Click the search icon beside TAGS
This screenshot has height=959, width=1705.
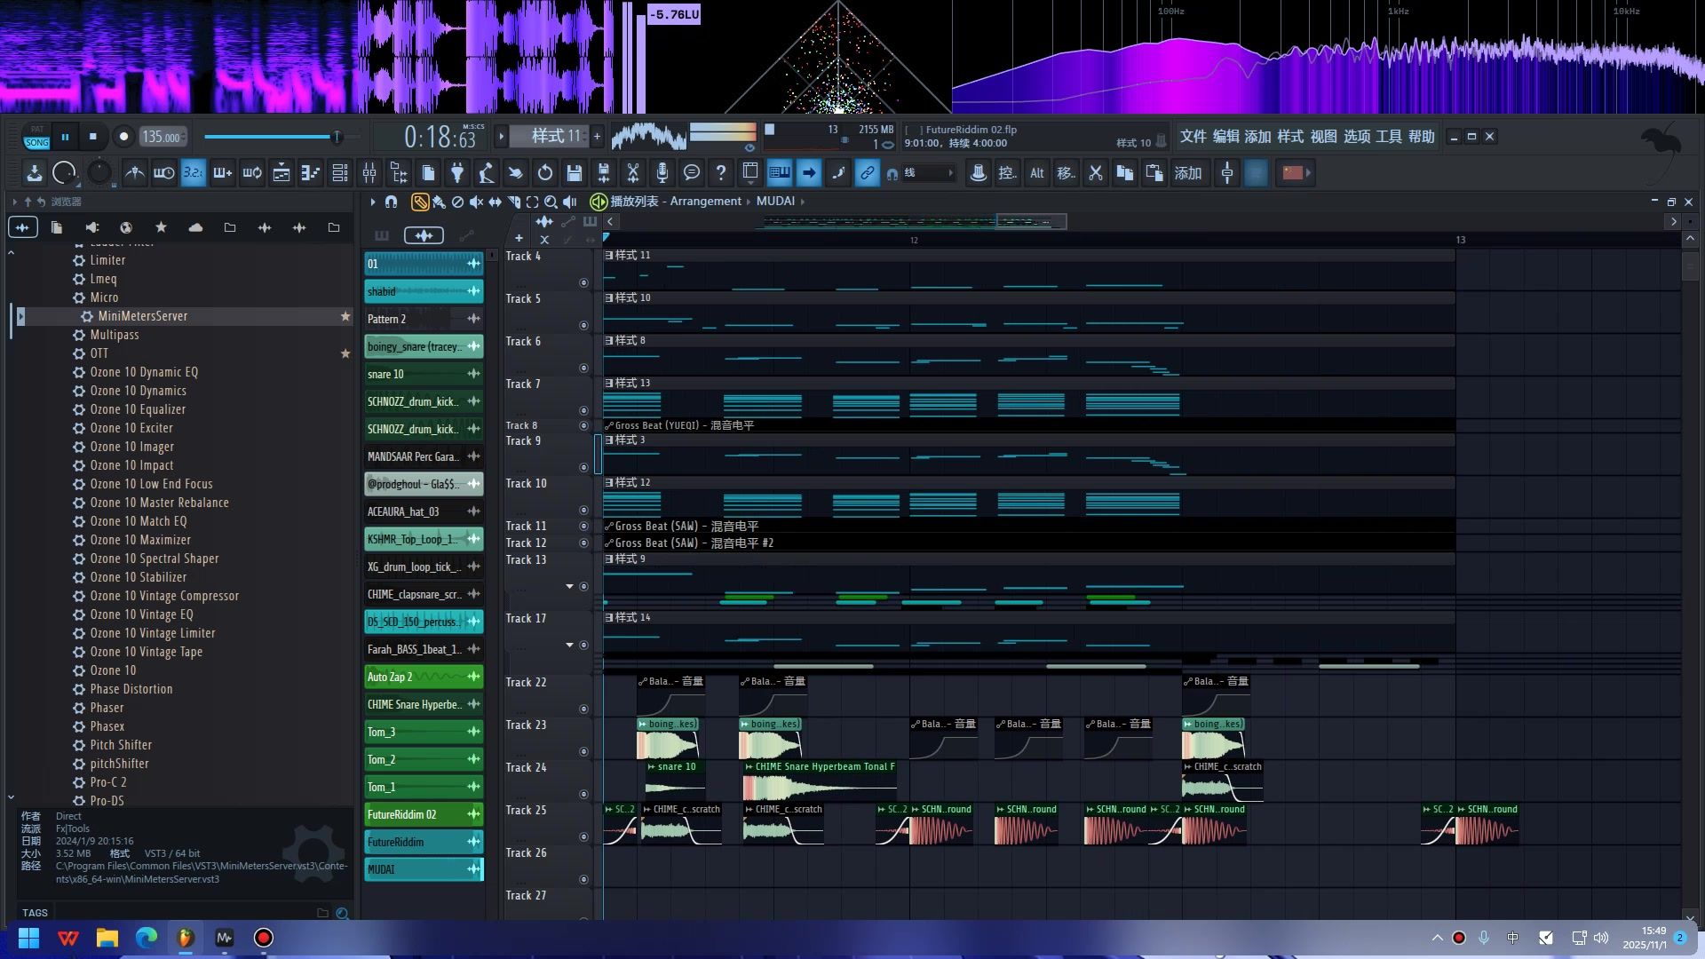(342, 913)
